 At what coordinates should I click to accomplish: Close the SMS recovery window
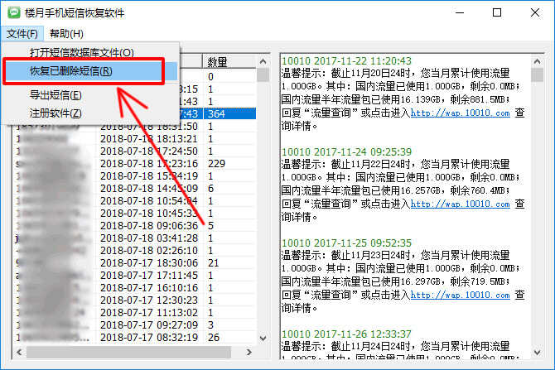coord(535,13)
